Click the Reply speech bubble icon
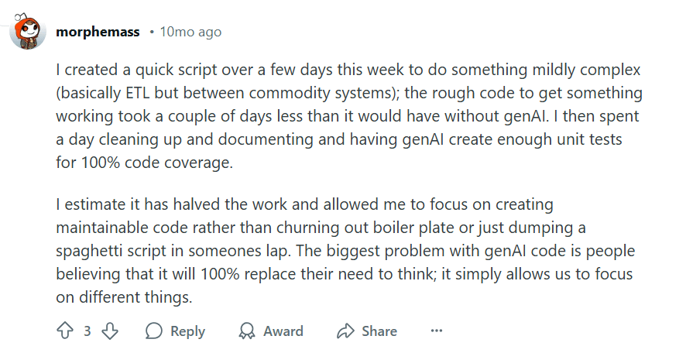The width and height of the screenshot is (686, 353). pos(154,331)
